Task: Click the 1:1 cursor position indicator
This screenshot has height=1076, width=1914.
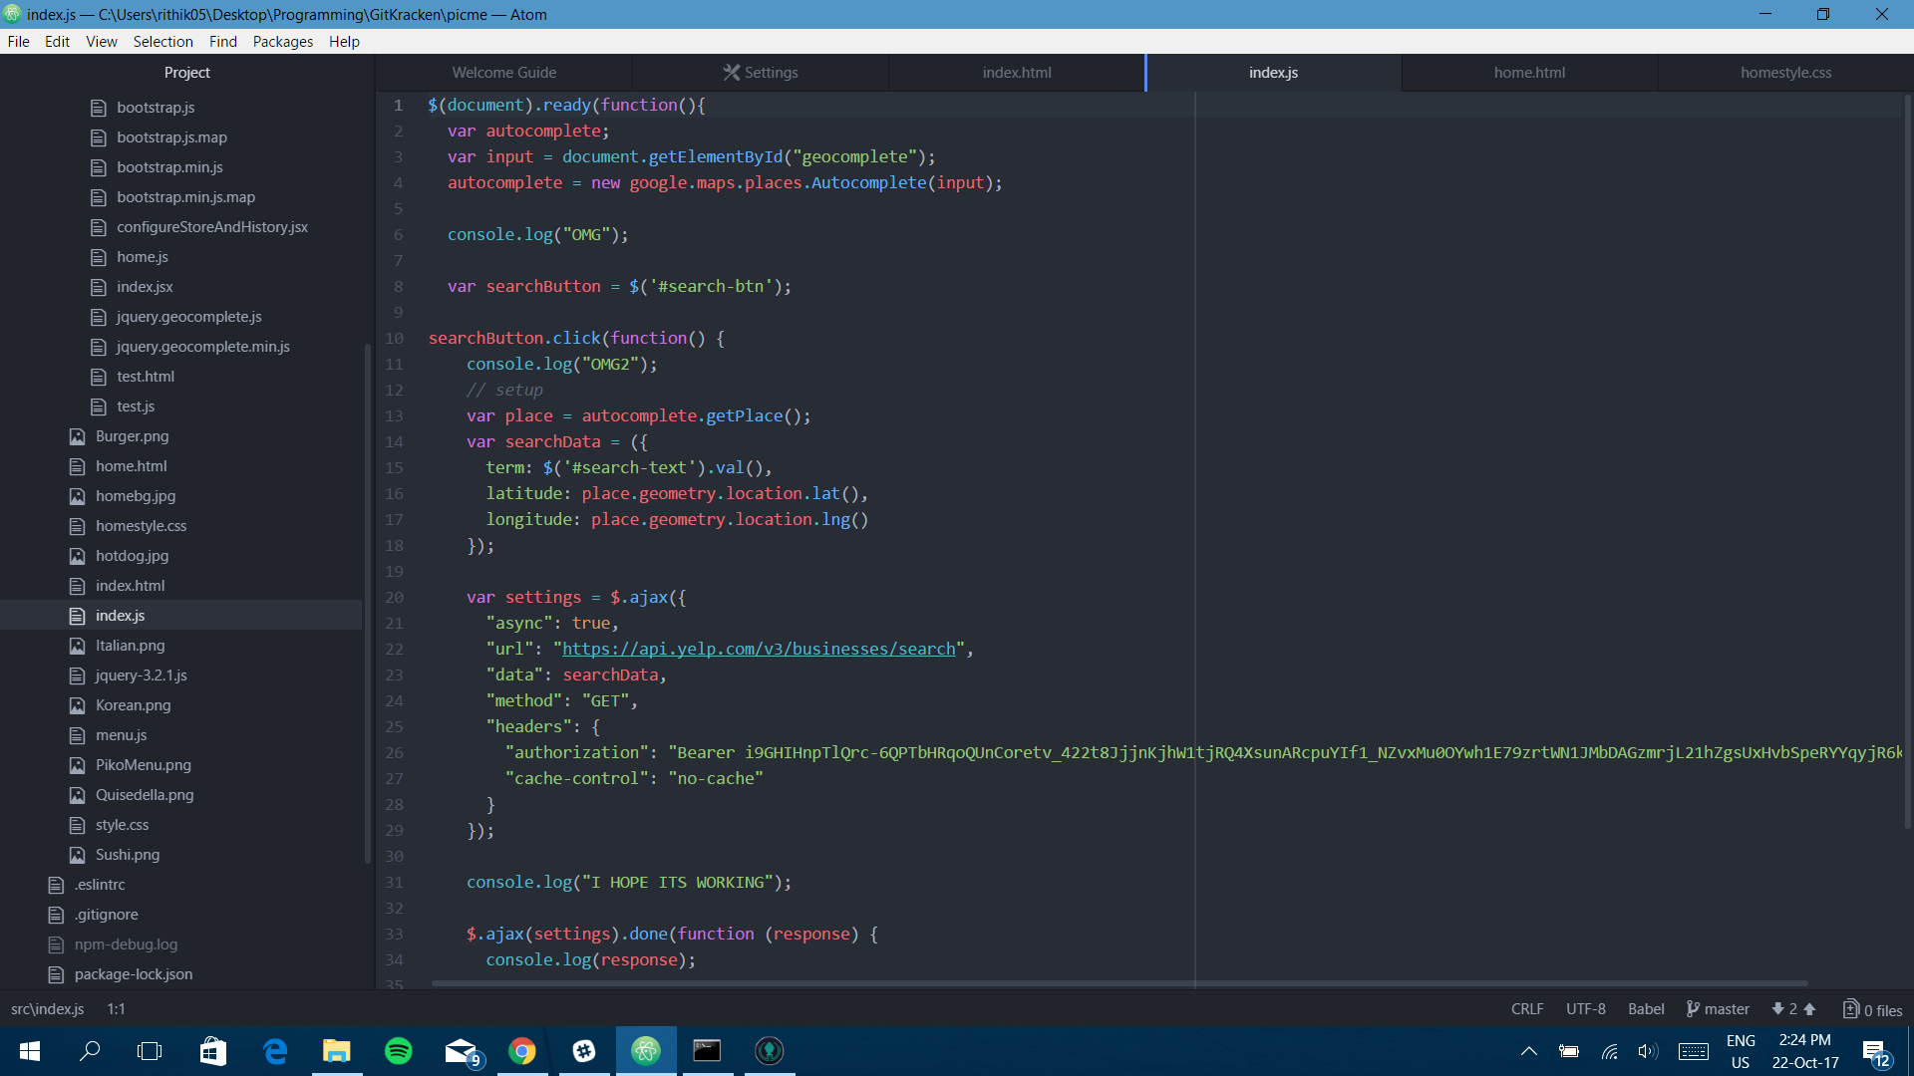Action: click(117, 1009)
